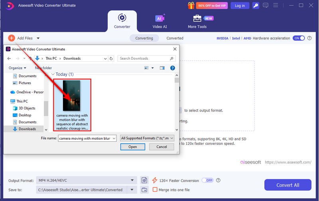Click the Log in button

(240, 6)
